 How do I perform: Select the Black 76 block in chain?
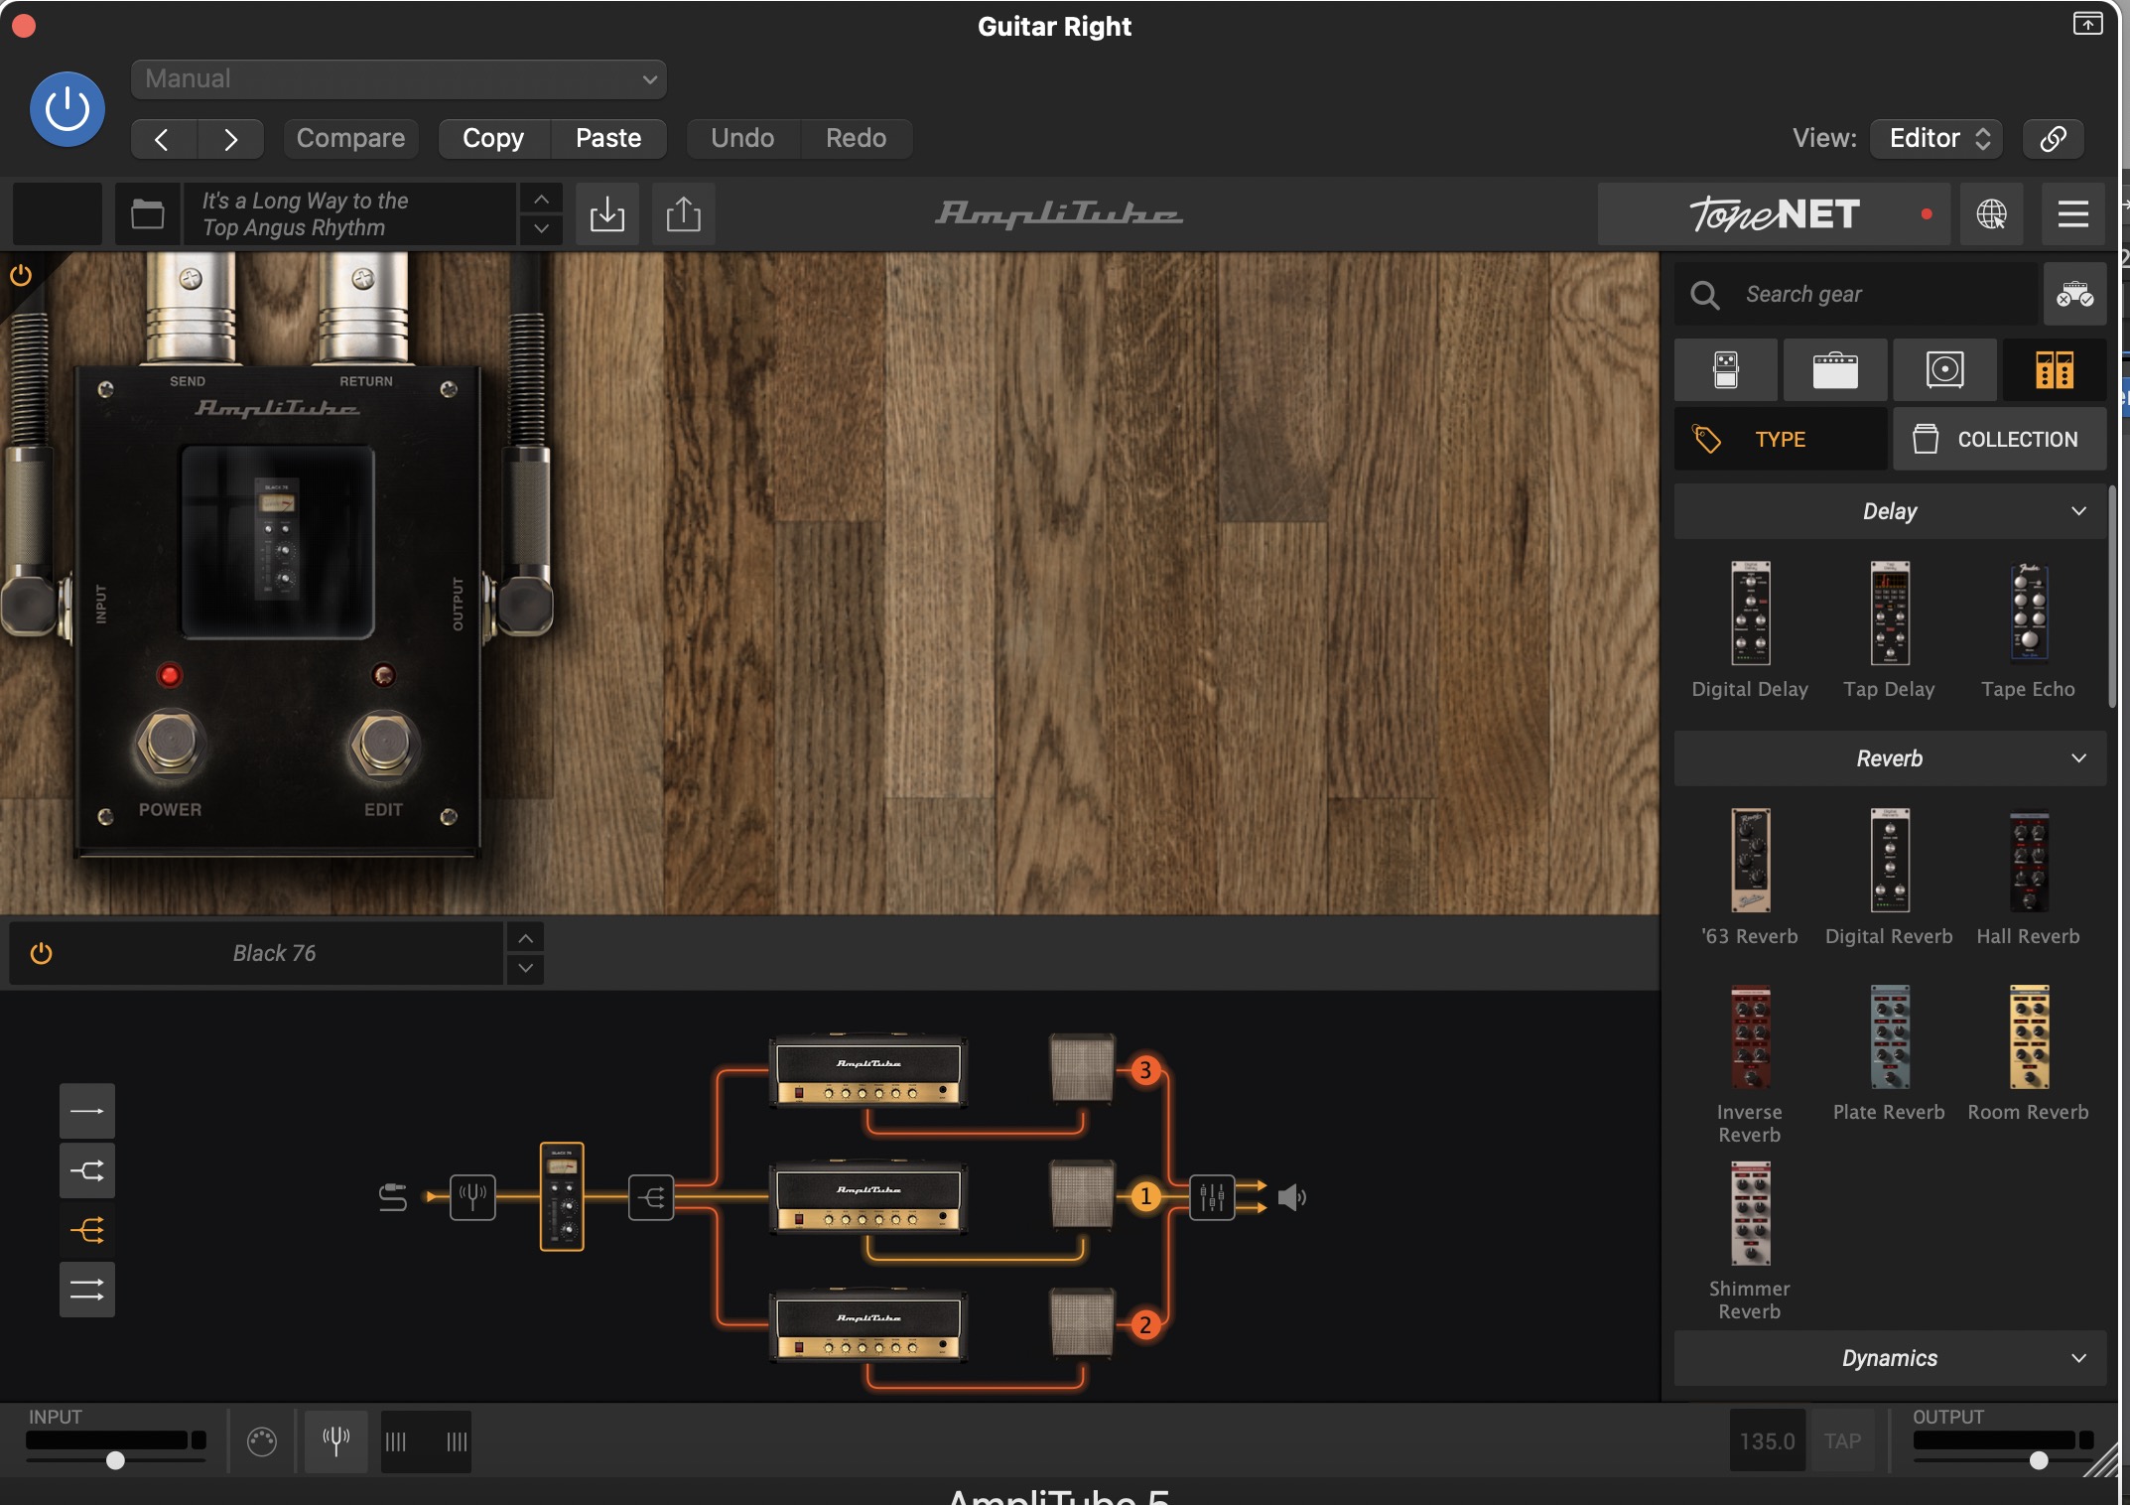pos(562,1197)
